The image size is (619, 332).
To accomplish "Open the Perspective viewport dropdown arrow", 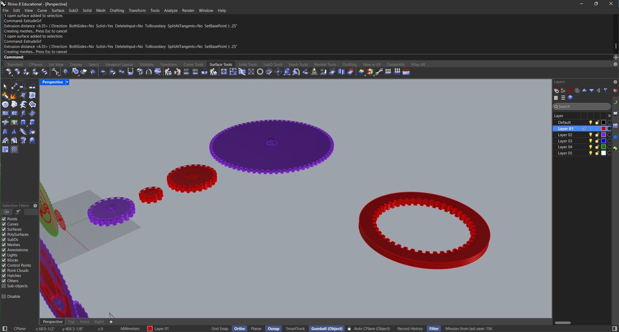I will [x=67, y=82].
